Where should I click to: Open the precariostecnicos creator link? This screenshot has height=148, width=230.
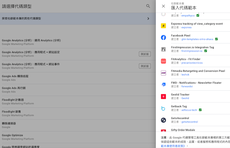(192, 63)
